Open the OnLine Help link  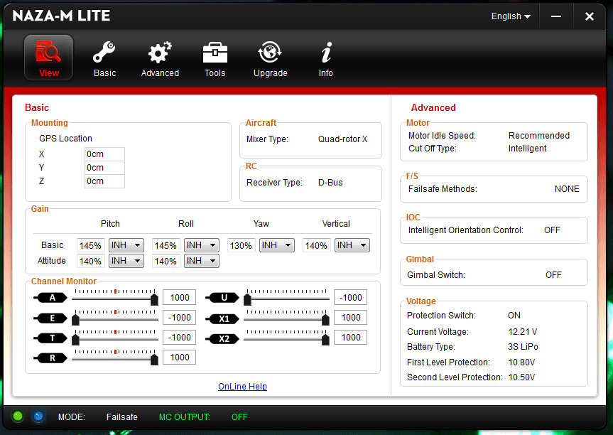pos(242,386)
